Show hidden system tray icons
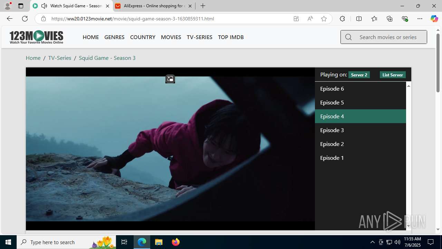This screenshot has width=442, height=249. click(372, 242)
